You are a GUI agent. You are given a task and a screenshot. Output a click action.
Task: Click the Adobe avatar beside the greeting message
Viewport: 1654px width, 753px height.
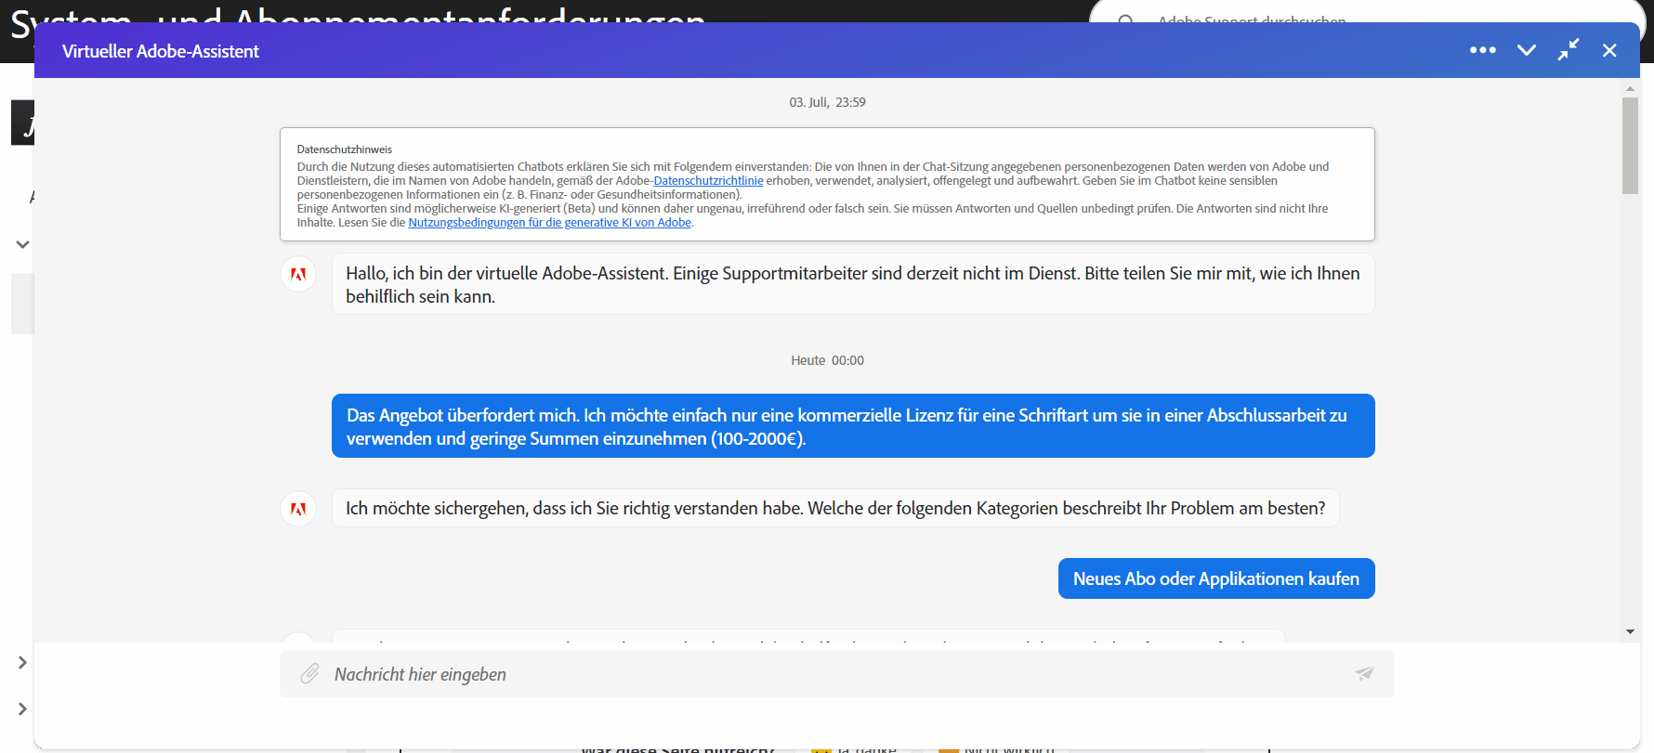298,274
